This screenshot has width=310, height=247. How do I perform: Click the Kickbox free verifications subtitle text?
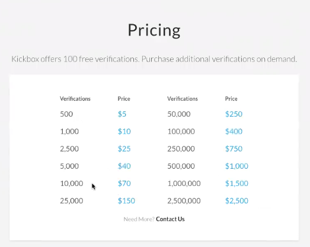click(x=154, y=59)
